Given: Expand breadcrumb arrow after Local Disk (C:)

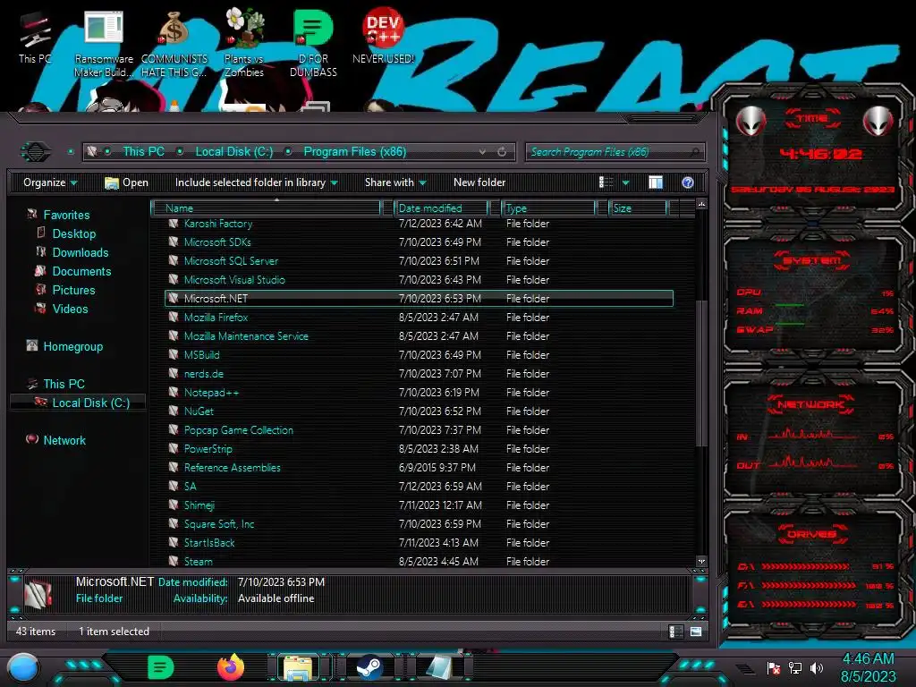Looking at the screenshot, I should coord(288,152).
